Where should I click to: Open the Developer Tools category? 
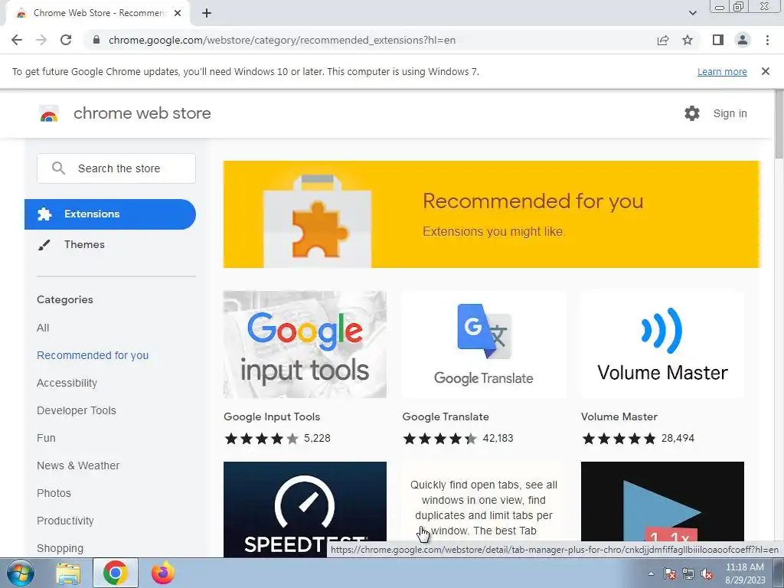(76, 410)
